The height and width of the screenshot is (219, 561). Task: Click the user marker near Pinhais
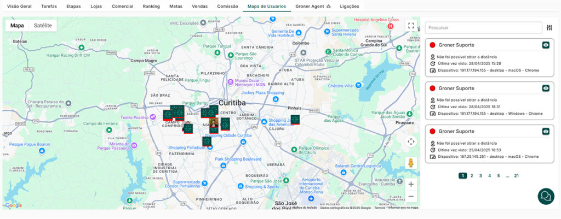pos(295,119)
